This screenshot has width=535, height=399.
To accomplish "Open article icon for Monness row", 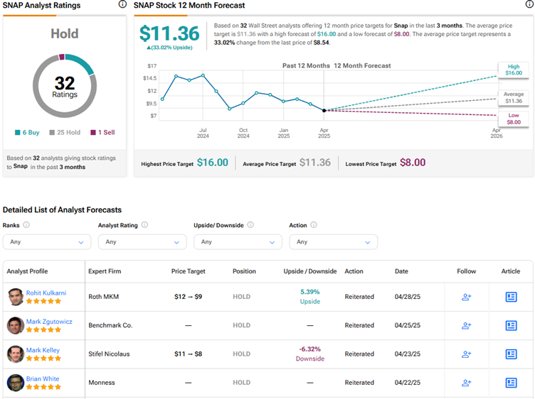I will [511, 383].
